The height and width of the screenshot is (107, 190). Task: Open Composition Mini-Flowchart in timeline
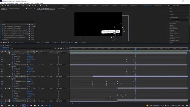[55, 48]
